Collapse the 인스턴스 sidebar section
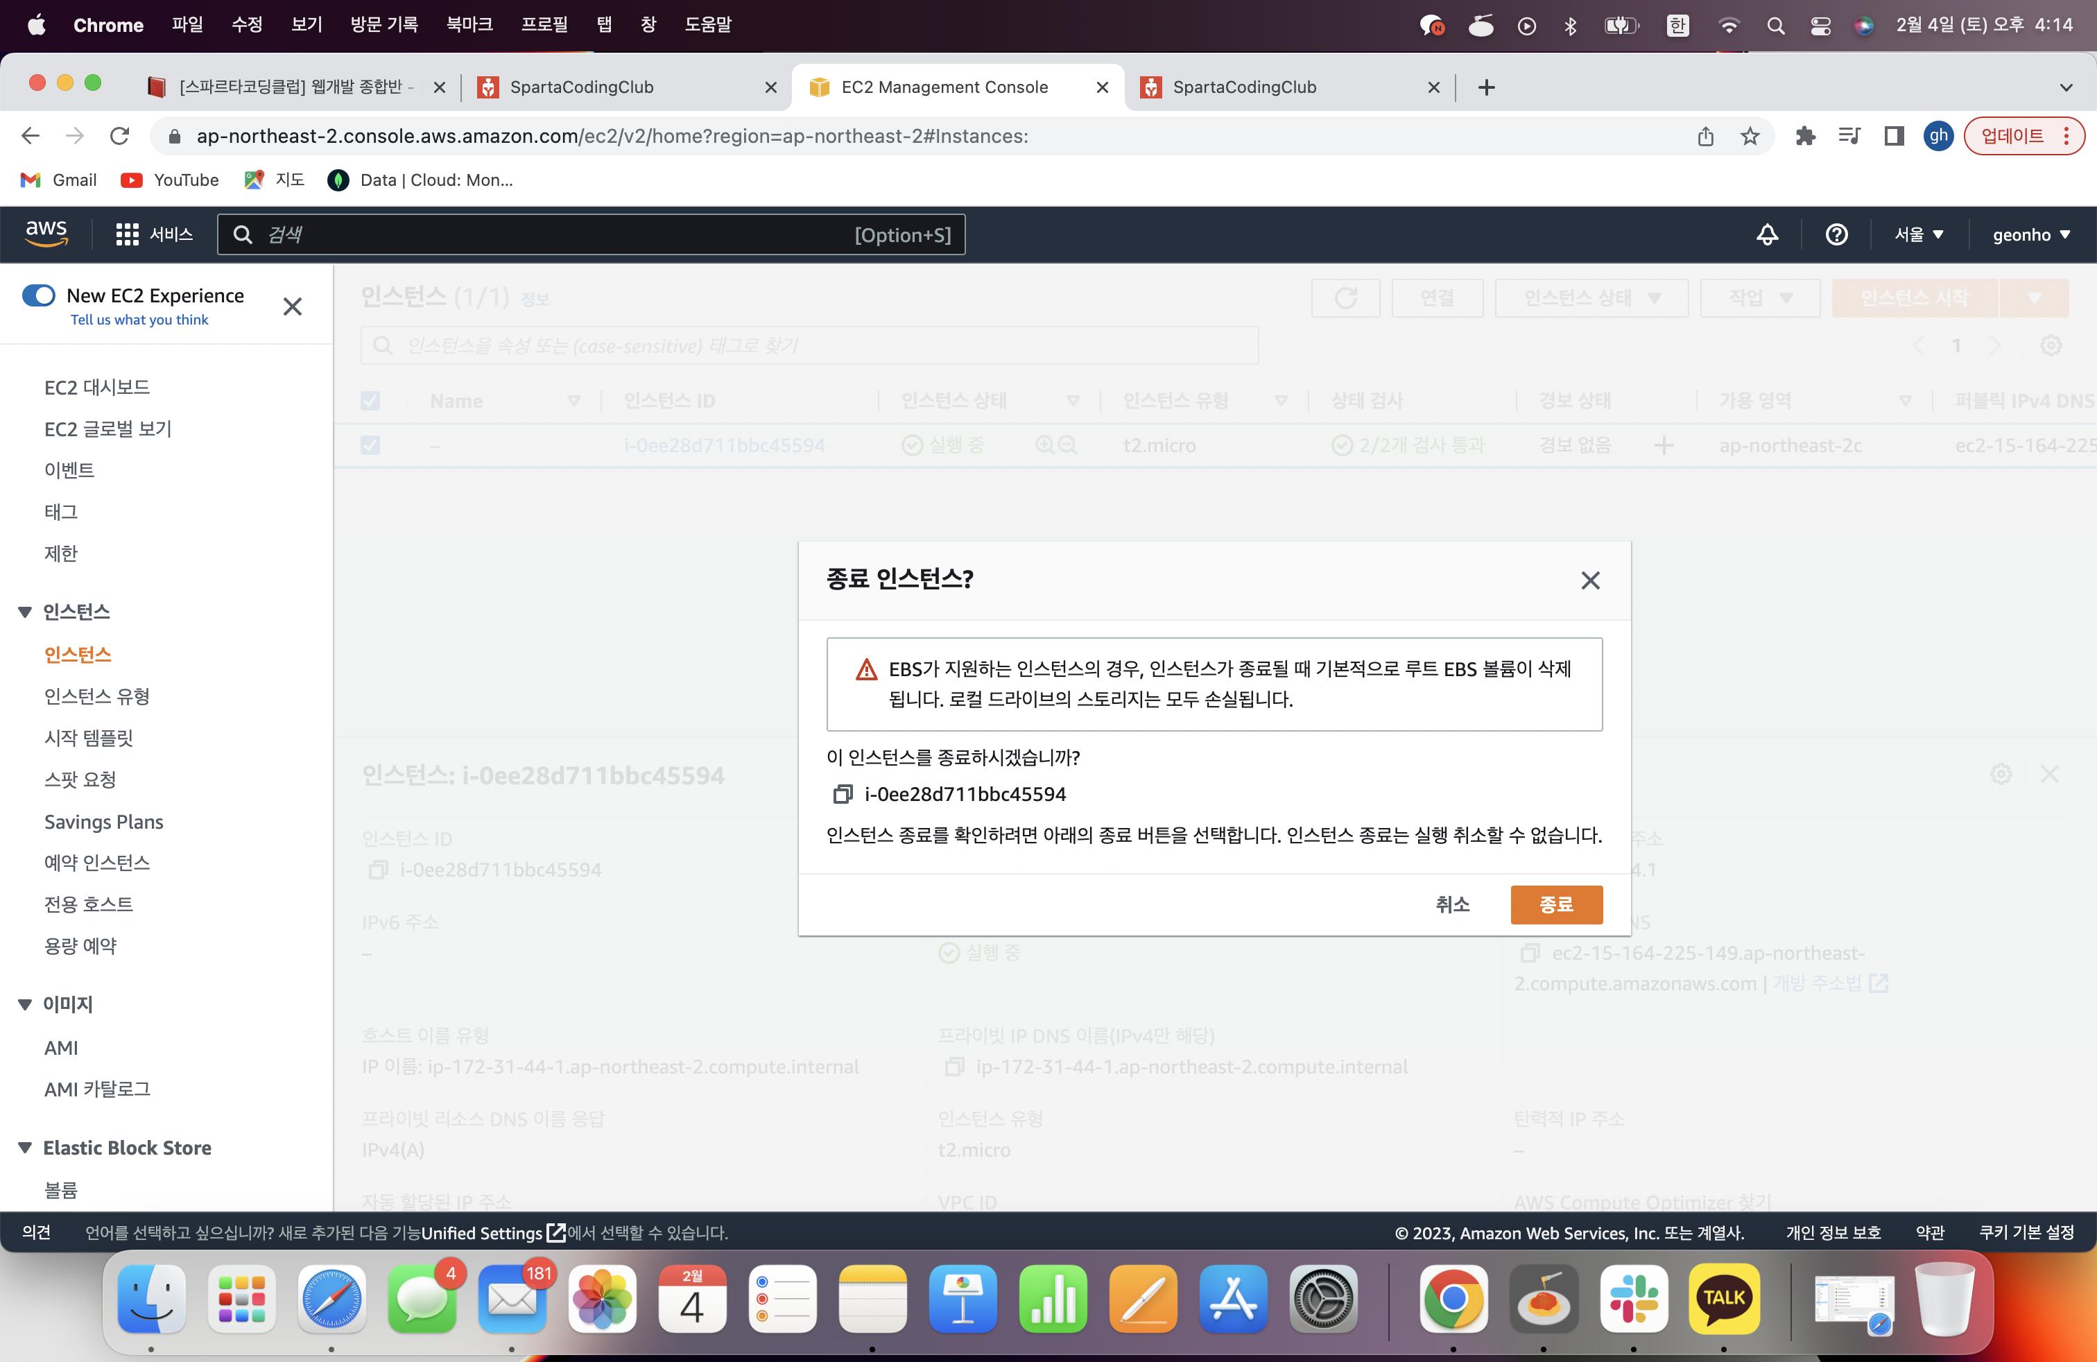The height and width of the screenshot is (1362, 2097). 25,612
